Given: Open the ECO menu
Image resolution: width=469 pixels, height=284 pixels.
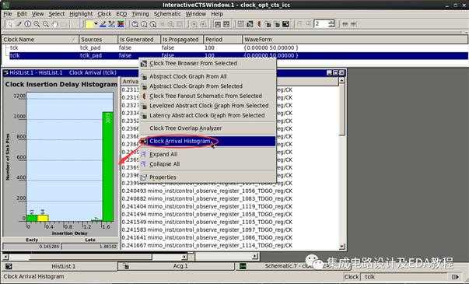Looking at the screenshot, I should click(x=121, y=14).
